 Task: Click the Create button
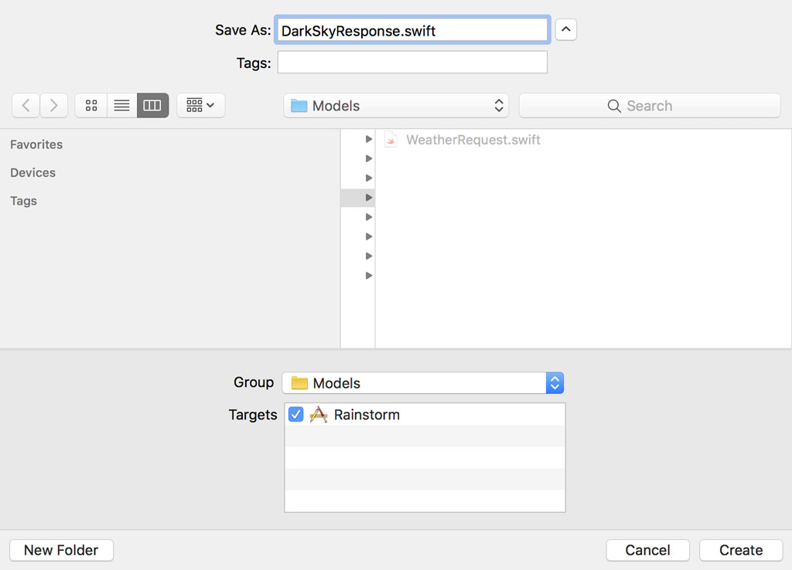(740, 550)
